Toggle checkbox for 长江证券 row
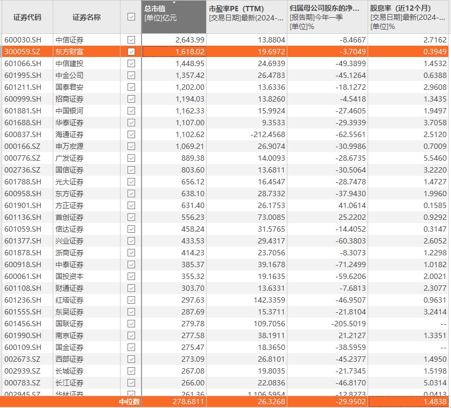Image resolution: width=451 pixels, height=408 pixels. 131,383
